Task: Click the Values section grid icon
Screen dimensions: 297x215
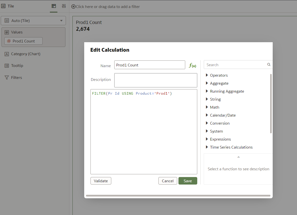Action: (7, 32)
